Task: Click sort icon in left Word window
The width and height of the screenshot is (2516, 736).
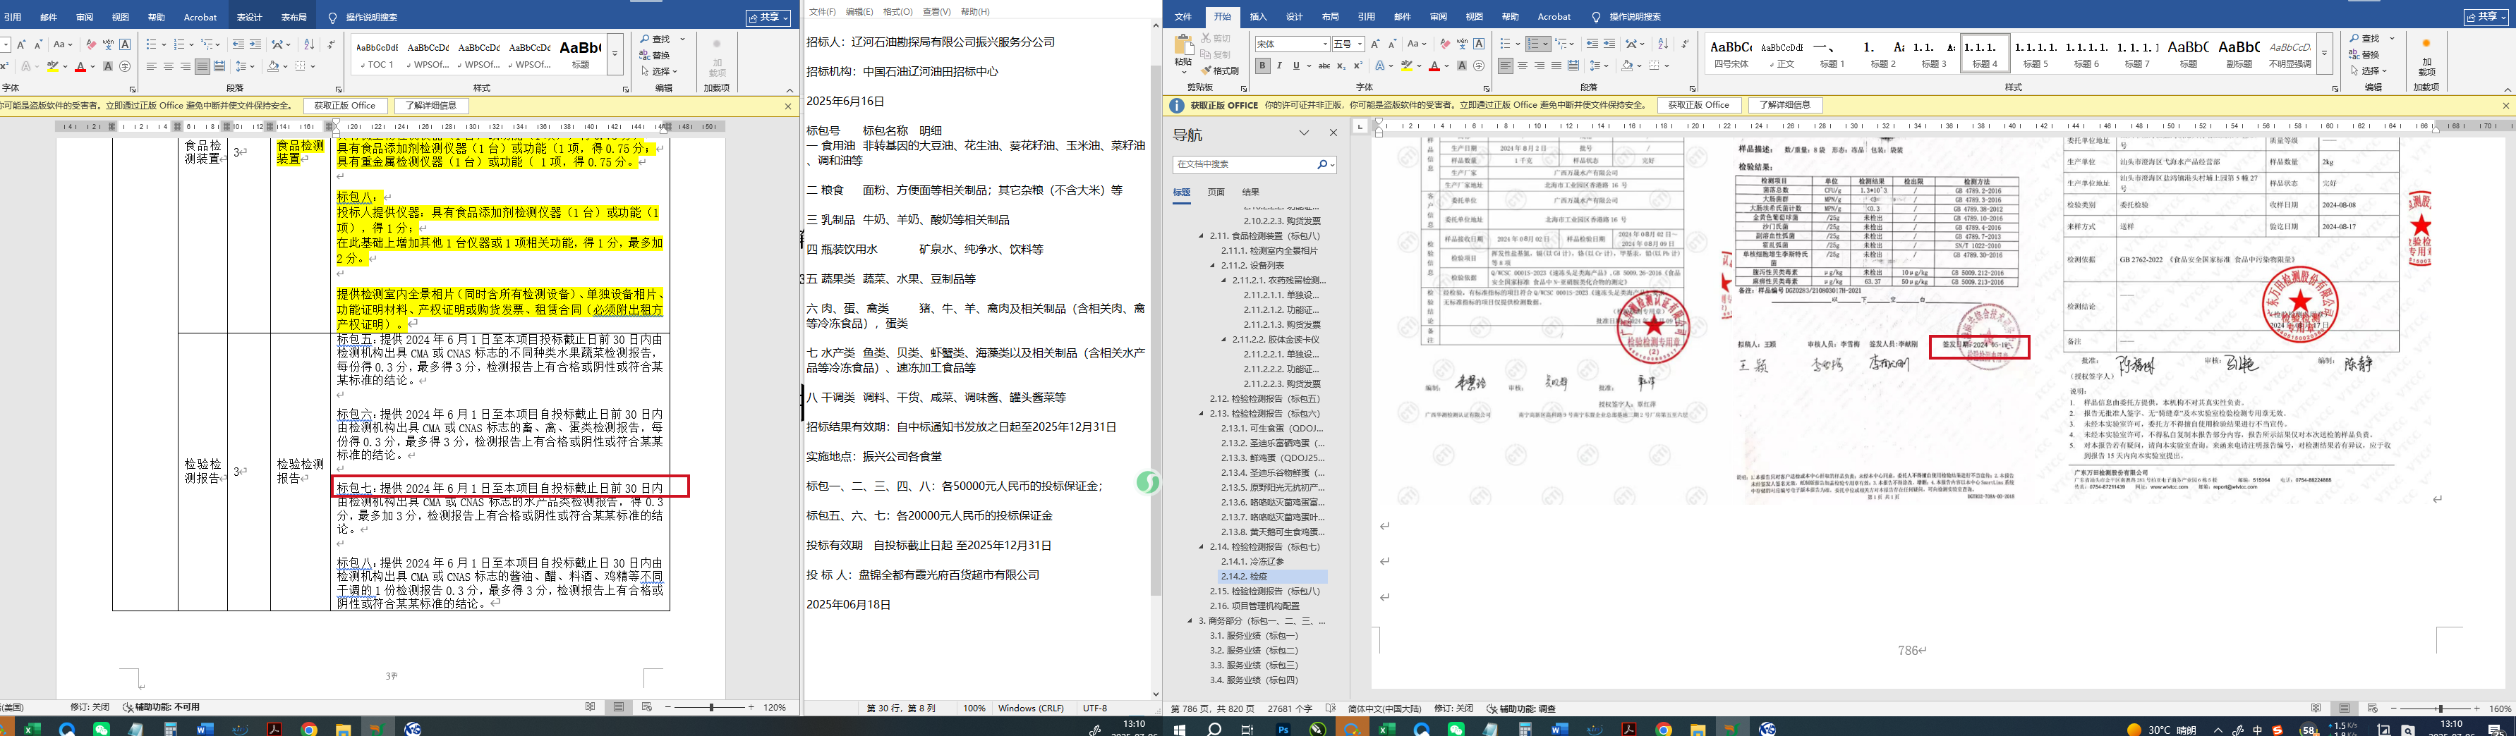Action: pyautogui.click(x=308, y=44)
